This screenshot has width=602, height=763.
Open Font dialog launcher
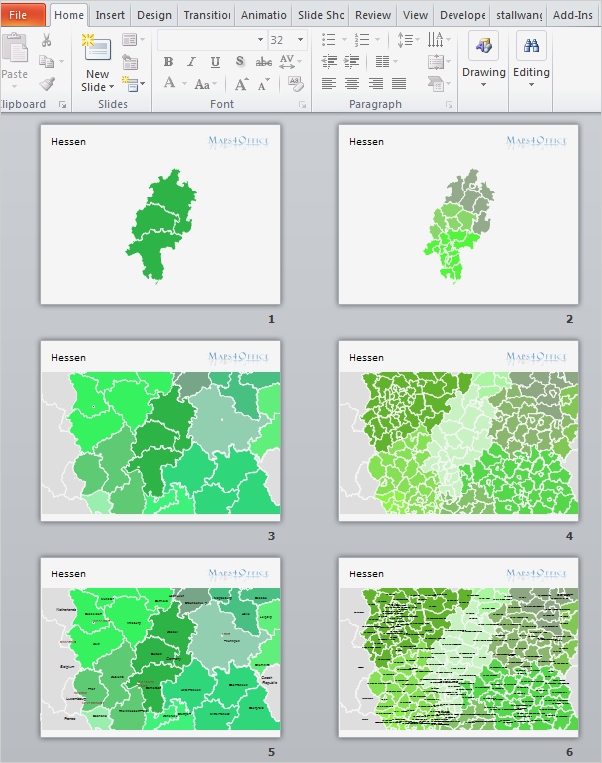click(x=302, y=104)
